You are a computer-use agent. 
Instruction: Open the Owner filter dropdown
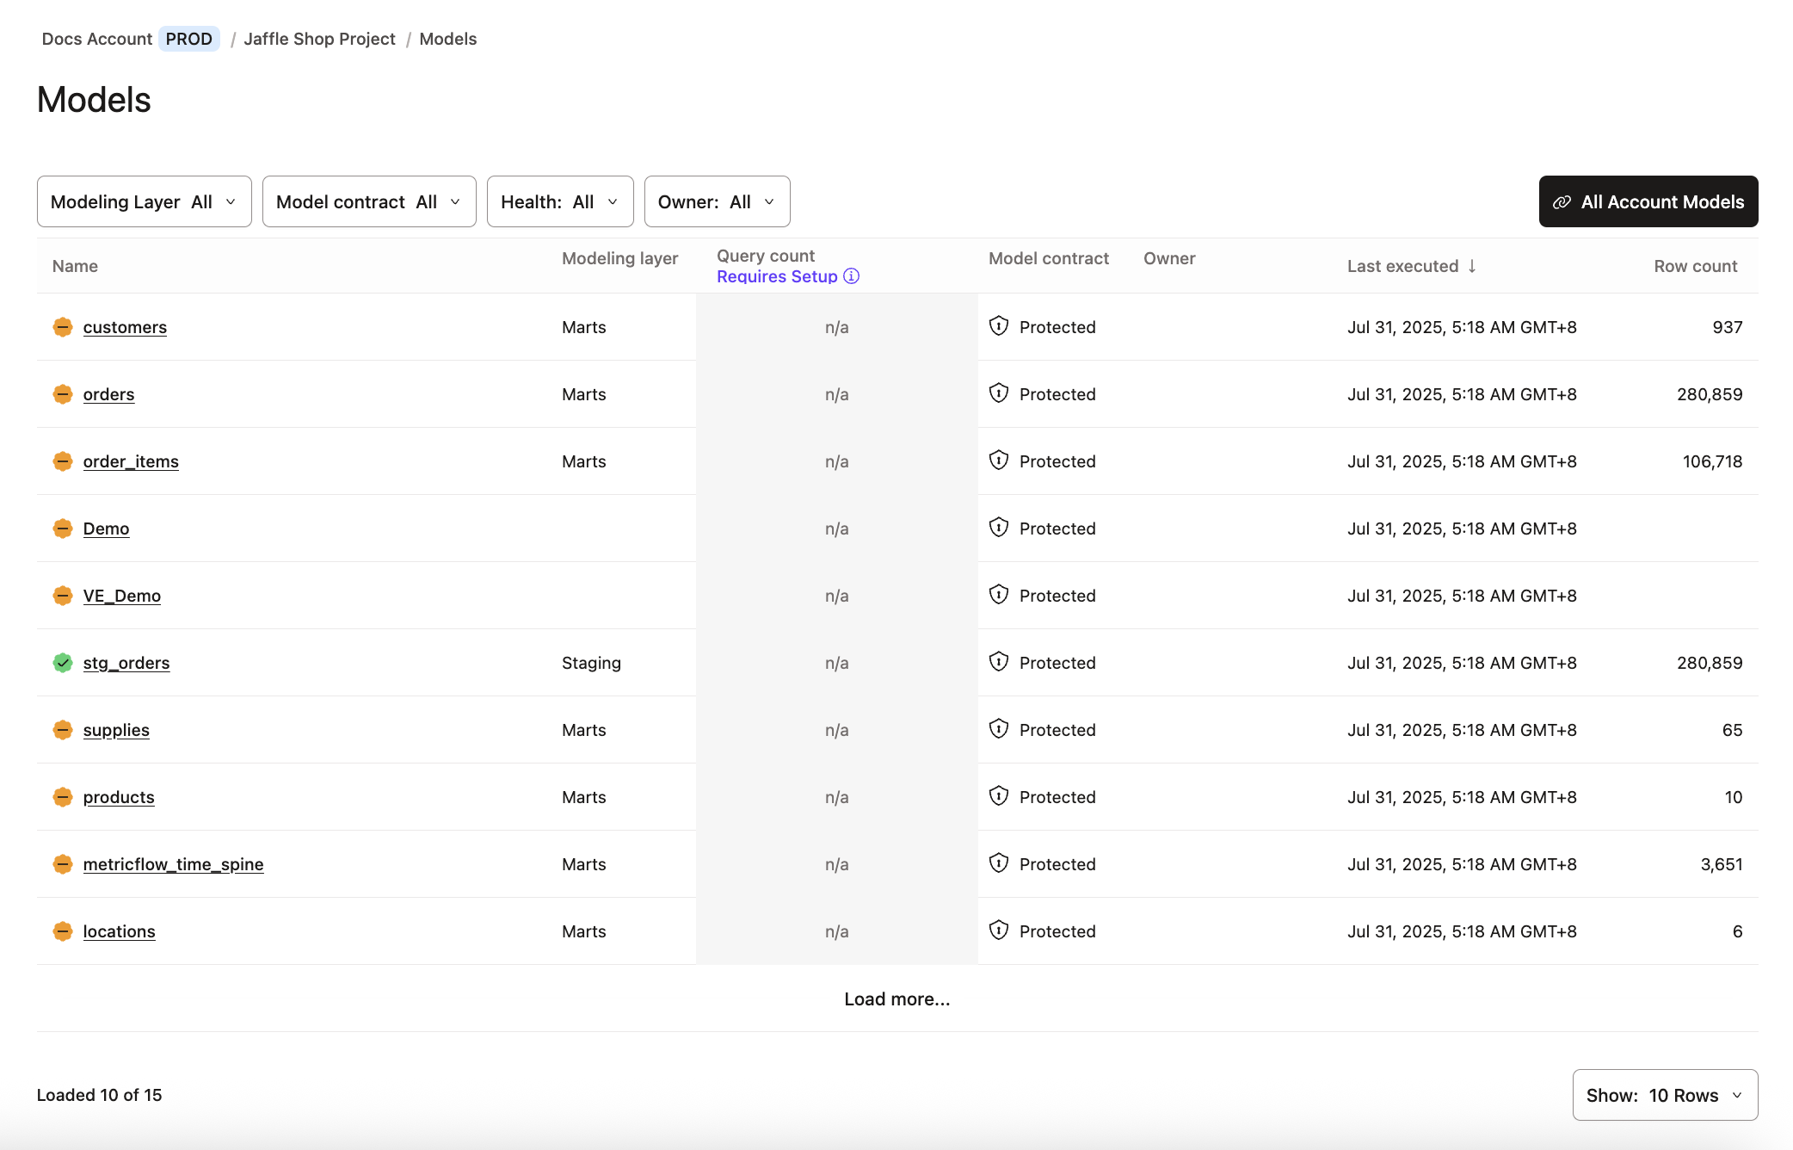click(717, 201)
